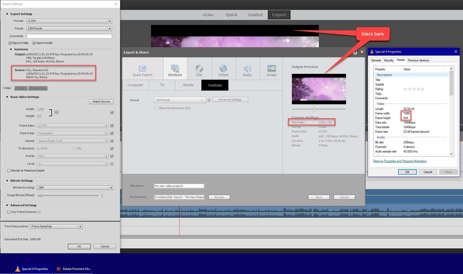Close the Special 4 Properties window
The image size is (463, 274).
pyautogui.click(x=456, y=52)
